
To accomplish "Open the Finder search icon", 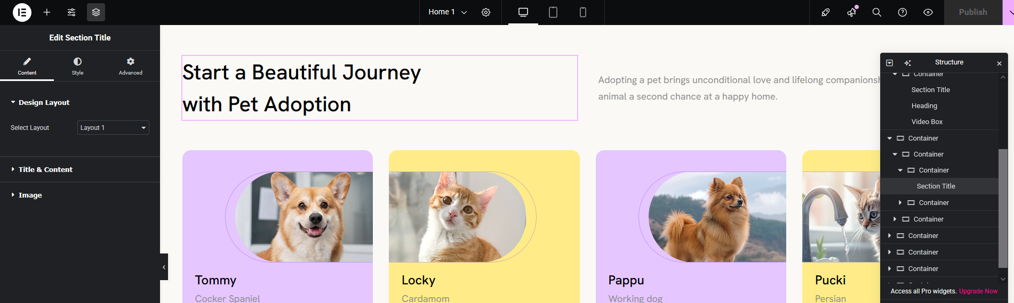I will pos(877,12).
